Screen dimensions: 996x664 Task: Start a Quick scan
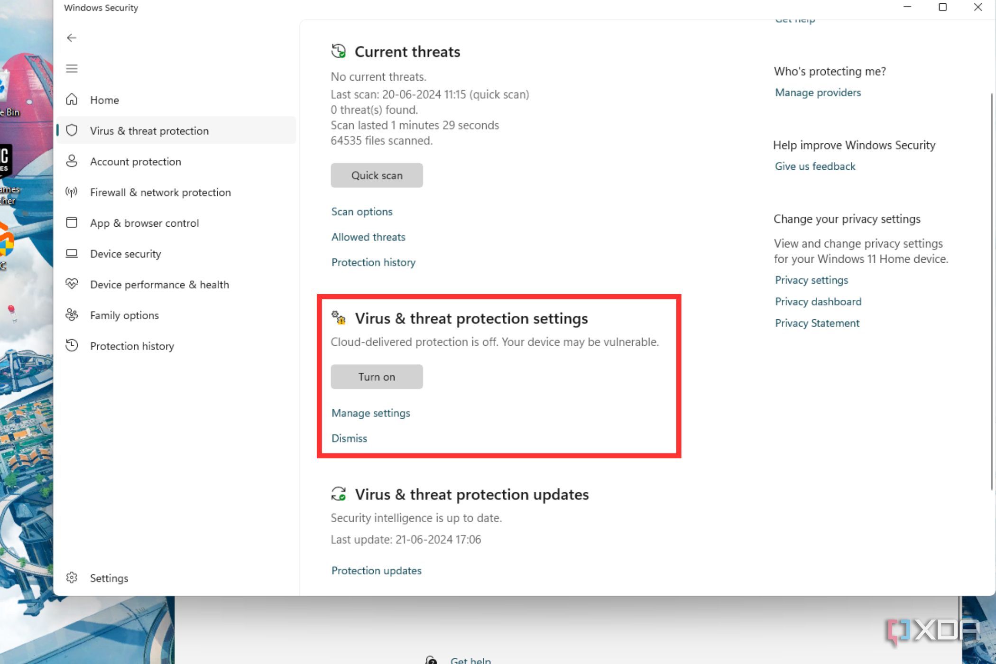[x=377, y=175]
